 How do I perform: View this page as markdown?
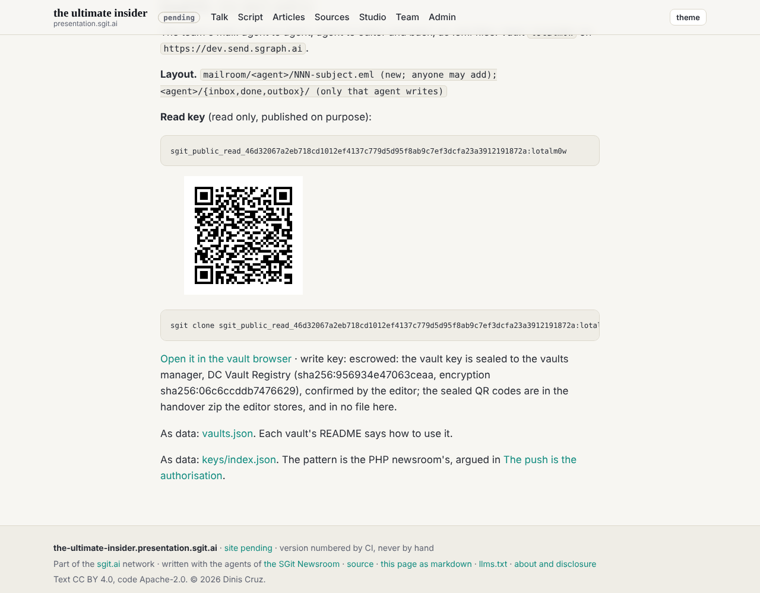click(x=426, y=564)
